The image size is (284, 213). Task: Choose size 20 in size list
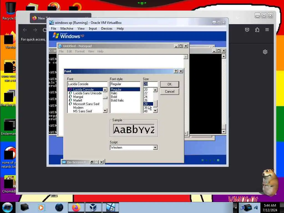[146, 90]
